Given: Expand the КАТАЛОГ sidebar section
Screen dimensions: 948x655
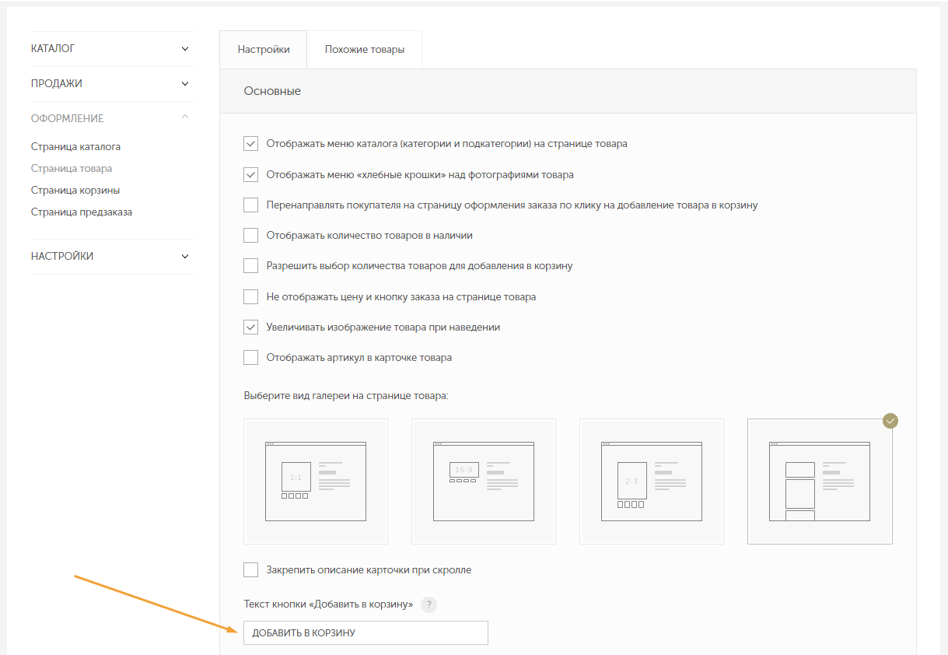Looking at the screenshot, I should tap(184, 49).
